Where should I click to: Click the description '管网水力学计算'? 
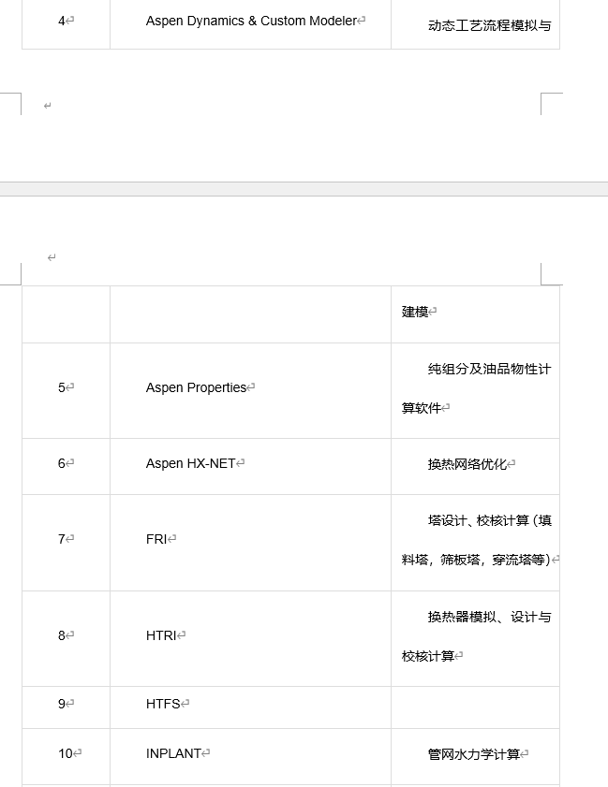click(474, 754)
